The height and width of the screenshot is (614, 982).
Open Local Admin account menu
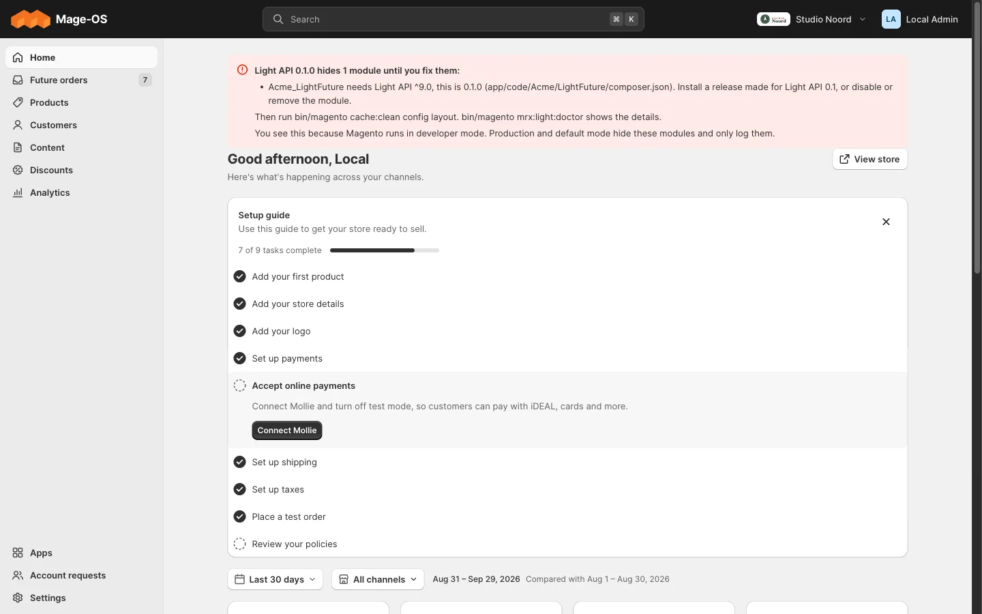pyautogui.click(x=920, y=19)
